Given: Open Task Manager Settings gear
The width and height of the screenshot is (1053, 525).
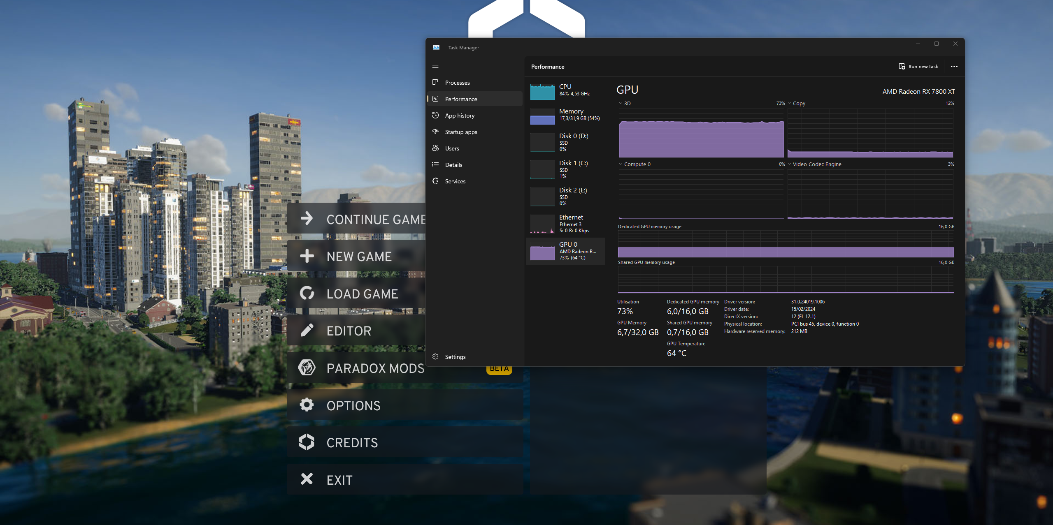Looking at the screenshot, I should tap(435, 356).
